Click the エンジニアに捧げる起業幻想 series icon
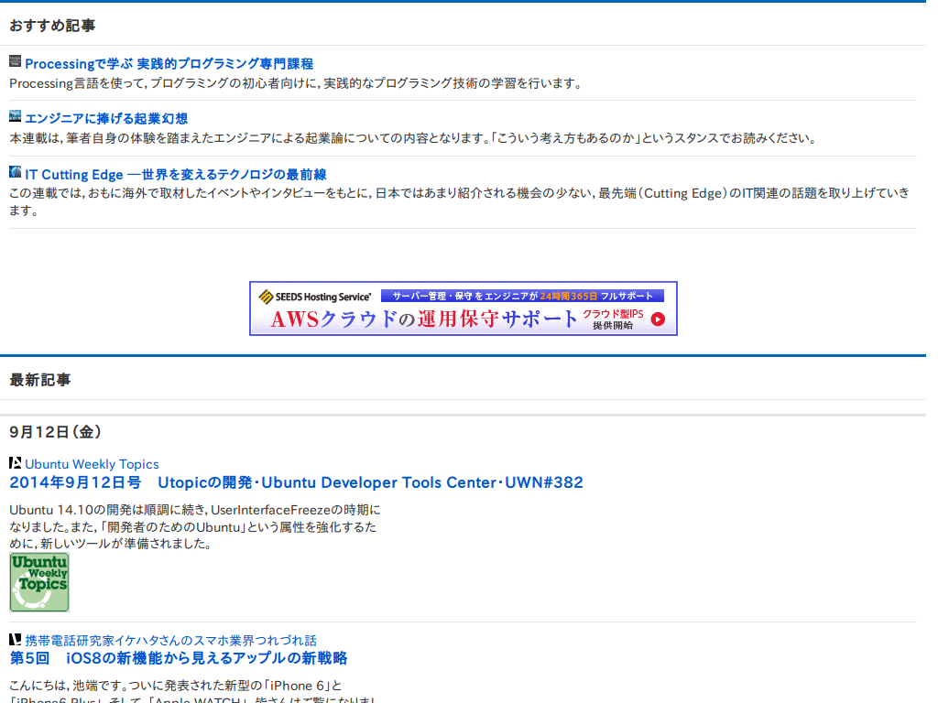 tap(14, 117)
